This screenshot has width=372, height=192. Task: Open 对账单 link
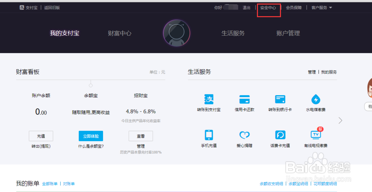coord(69,184)
